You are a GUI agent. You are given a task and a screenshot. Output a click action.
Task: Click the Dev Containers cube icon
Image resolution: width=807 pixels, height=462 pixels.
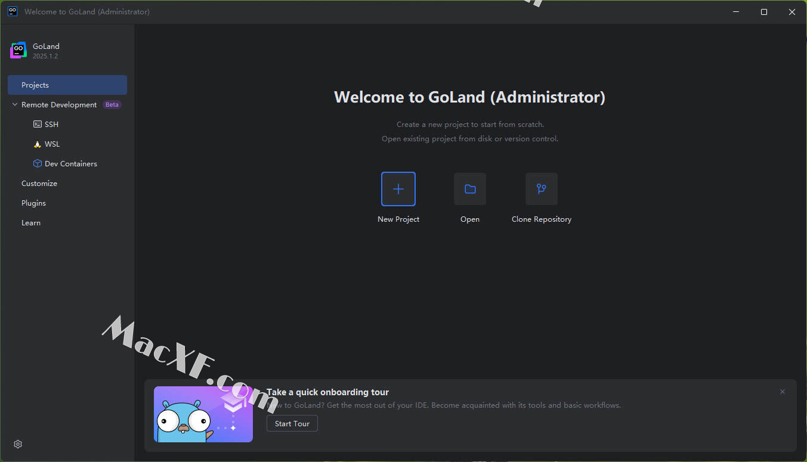tap(38, 164)
